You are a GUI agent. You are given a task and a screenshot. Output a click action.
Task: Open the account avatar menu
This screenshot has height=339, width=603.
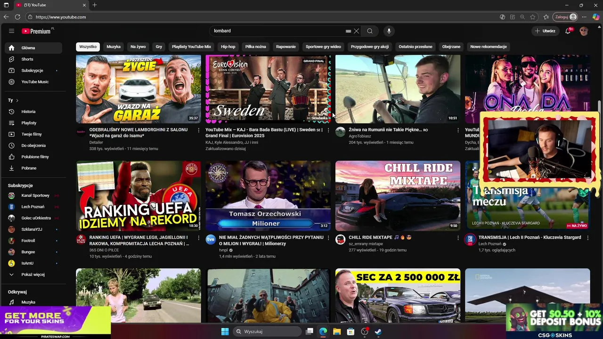tap(584, 31)
